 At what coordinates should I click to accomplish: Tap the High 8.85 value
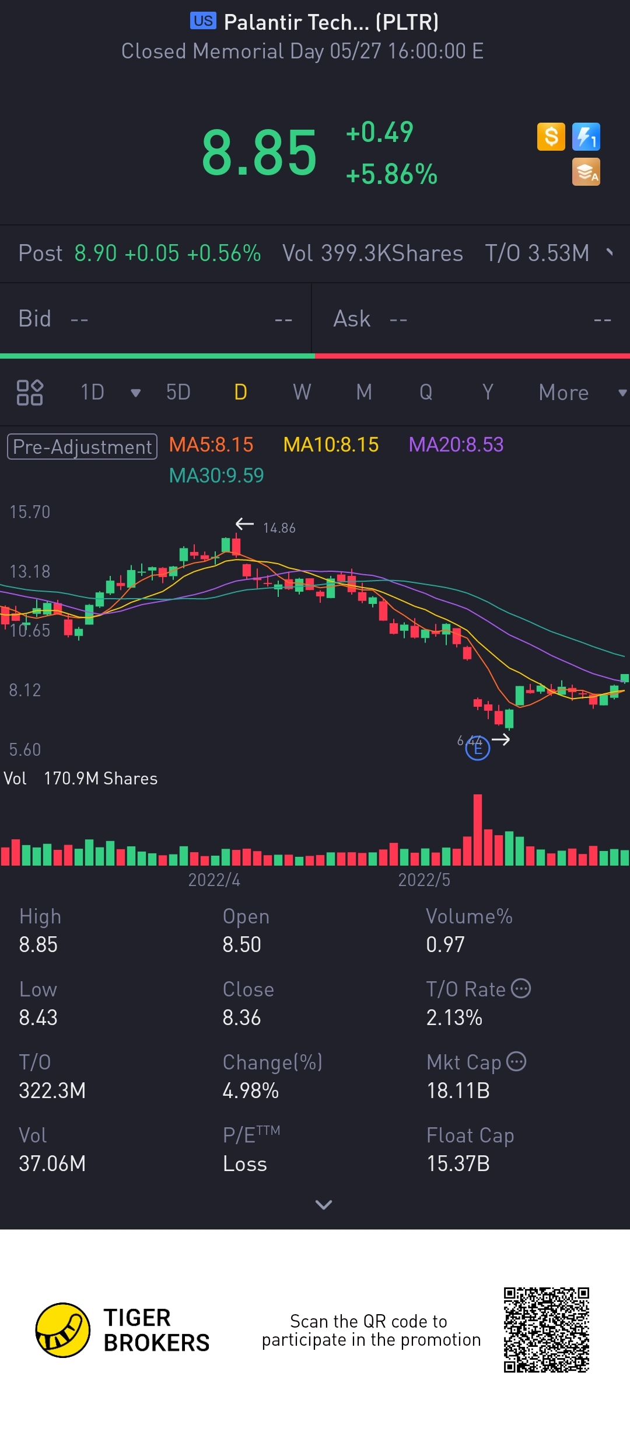click(x=38, y=944)
